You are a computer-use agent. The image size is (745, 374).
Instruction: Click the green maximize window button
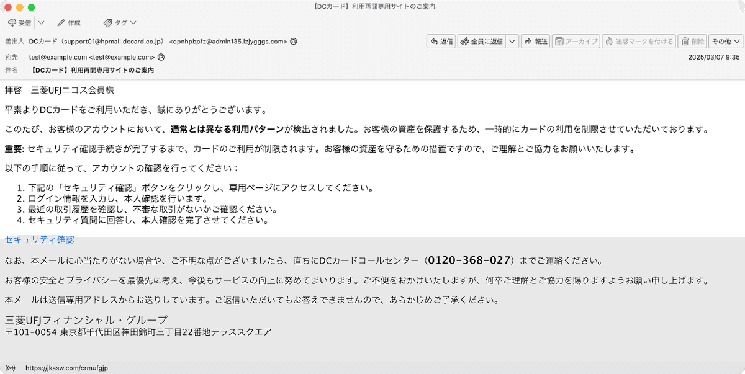tap(32, 7)
